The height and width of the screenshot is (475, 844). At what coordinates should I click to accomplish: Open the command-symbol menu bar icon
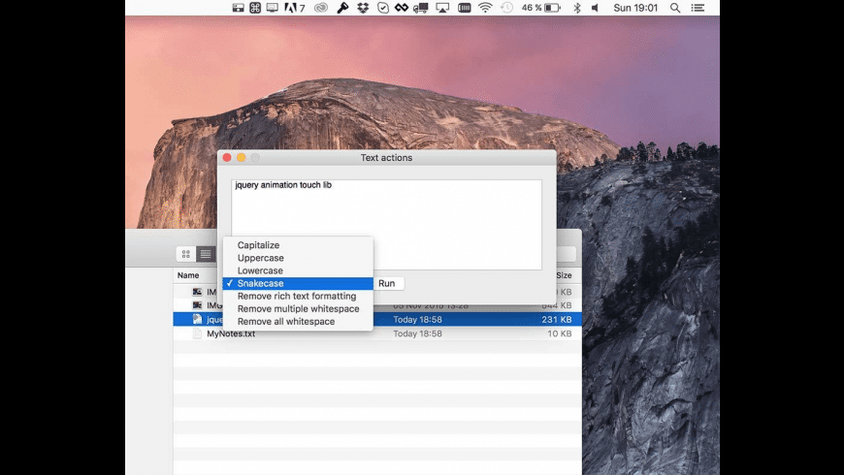click(255, 8)
